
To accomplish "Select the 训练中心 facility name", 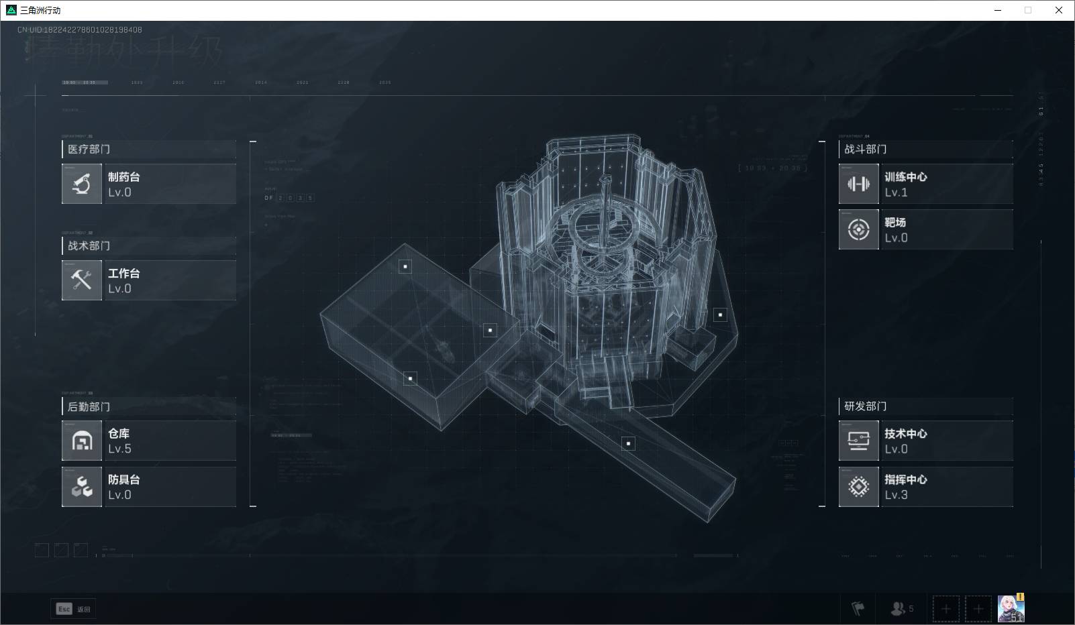I will click(x=906, y=177).
